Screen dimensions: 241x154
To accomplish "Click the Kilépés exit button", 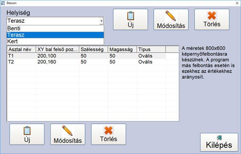I will tap(219, 142).
